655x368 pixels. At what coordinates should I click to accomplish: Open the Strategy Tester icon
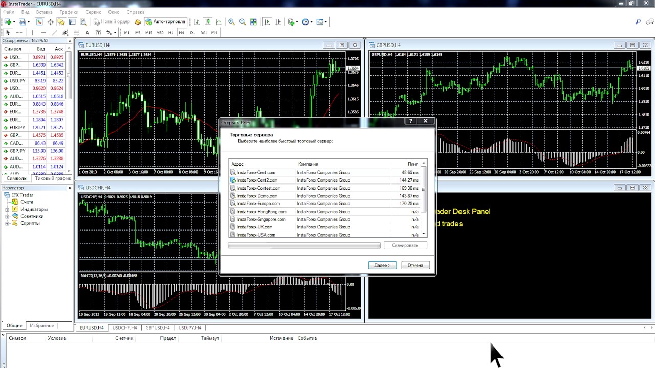tap(83, 22)
